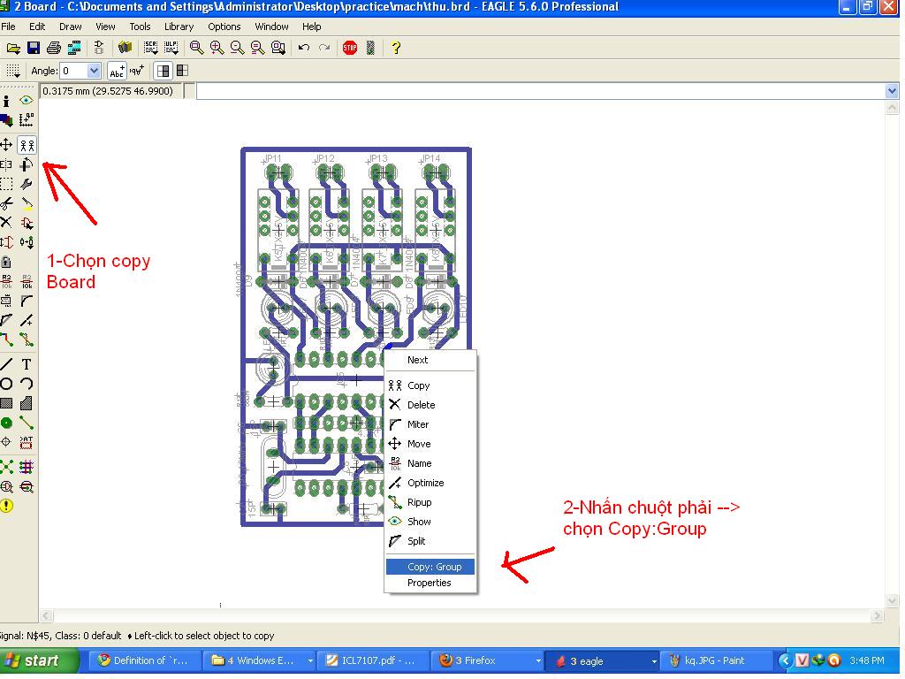
Task: Select the Hole tool
Action: coord(6,442)
